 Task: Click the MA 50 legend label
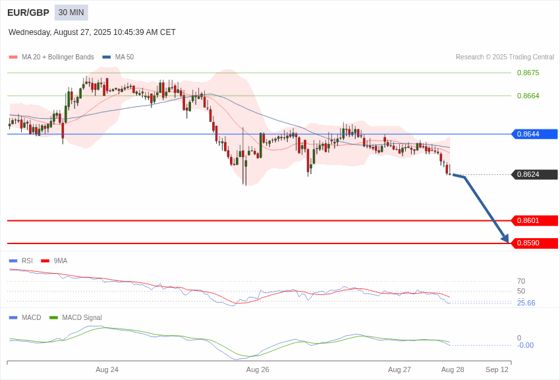[x=125, y=57]
